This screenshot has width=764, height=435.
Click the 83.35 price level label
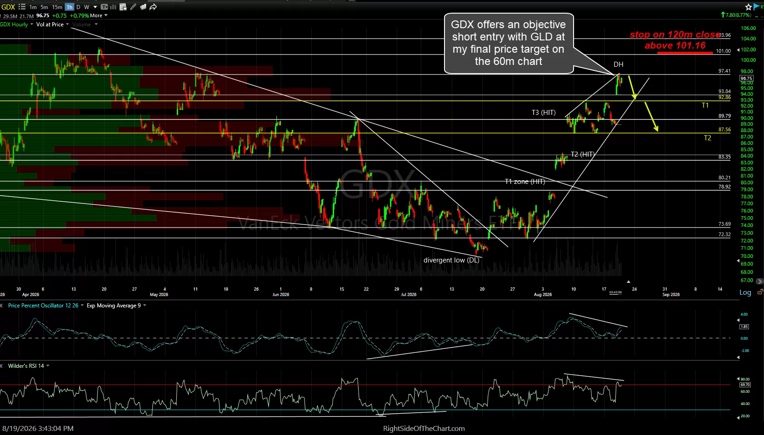click(x=724, y=157)
